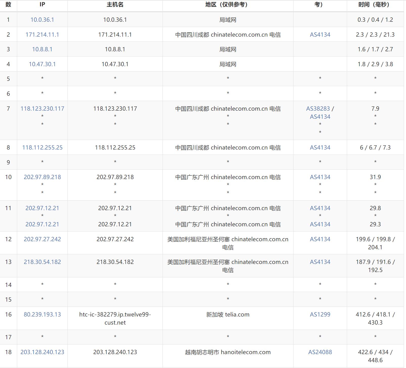
Task: Open IP link 118.123.230.117
Action: 42,109
